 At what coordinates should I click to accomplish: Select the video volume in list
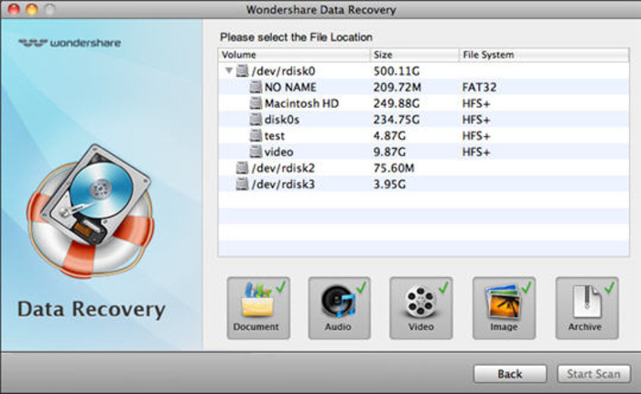[x=423, y=152]
